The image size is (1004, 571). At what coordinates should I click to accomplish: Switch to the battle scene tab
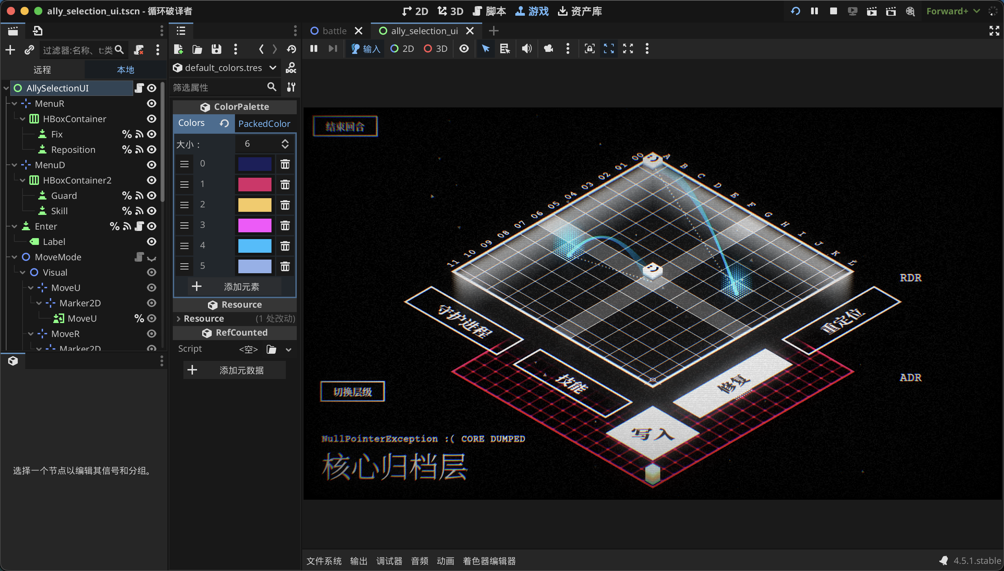point(334,31)
